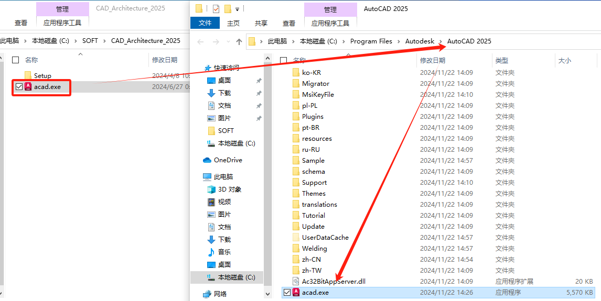This screenshot has width=601, height=301.
Task: Select the zh-CN folder
Action: (311, 259)
